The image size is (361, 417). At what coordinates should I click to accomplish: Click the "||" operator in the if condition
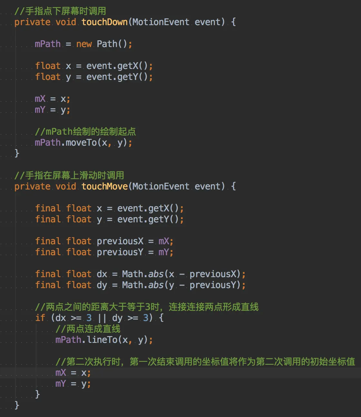(x=102, y=318)
